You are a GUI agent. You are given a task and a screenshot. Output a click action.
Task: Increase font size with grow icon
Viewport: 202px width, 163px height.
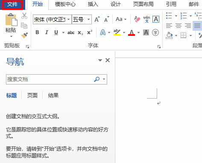click(x=97, y=19)
